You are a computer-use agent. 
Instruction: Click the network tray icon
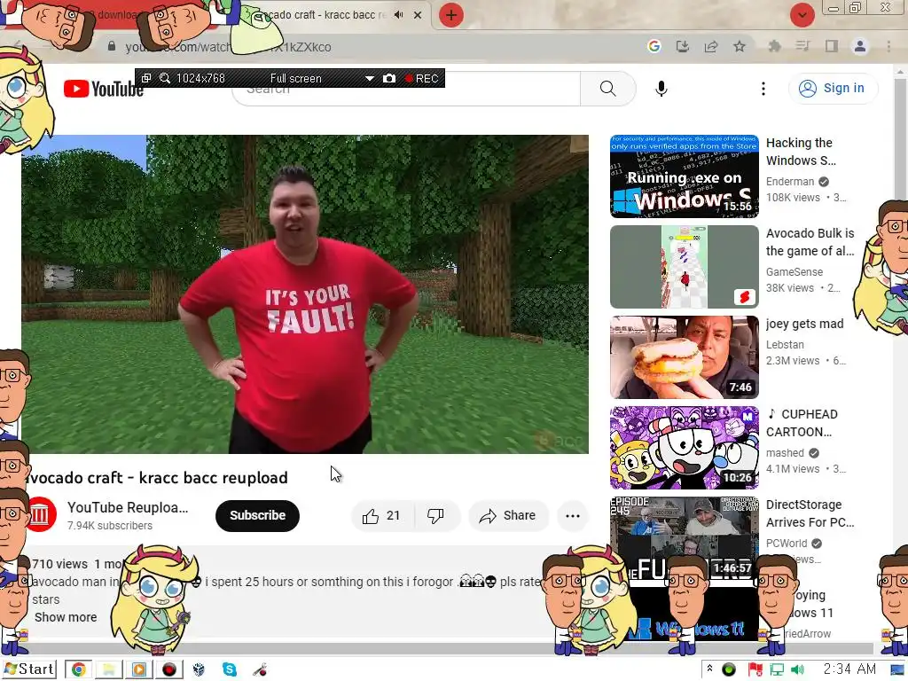(777, 670)
